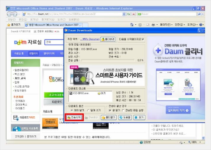Uncheck X12-30107.exe in download list
The image size is (211, 150).
[71, 93]
